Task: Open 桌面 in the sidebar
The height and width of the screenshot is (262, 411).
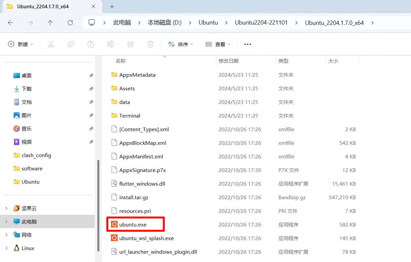Action: pos(27,76)
